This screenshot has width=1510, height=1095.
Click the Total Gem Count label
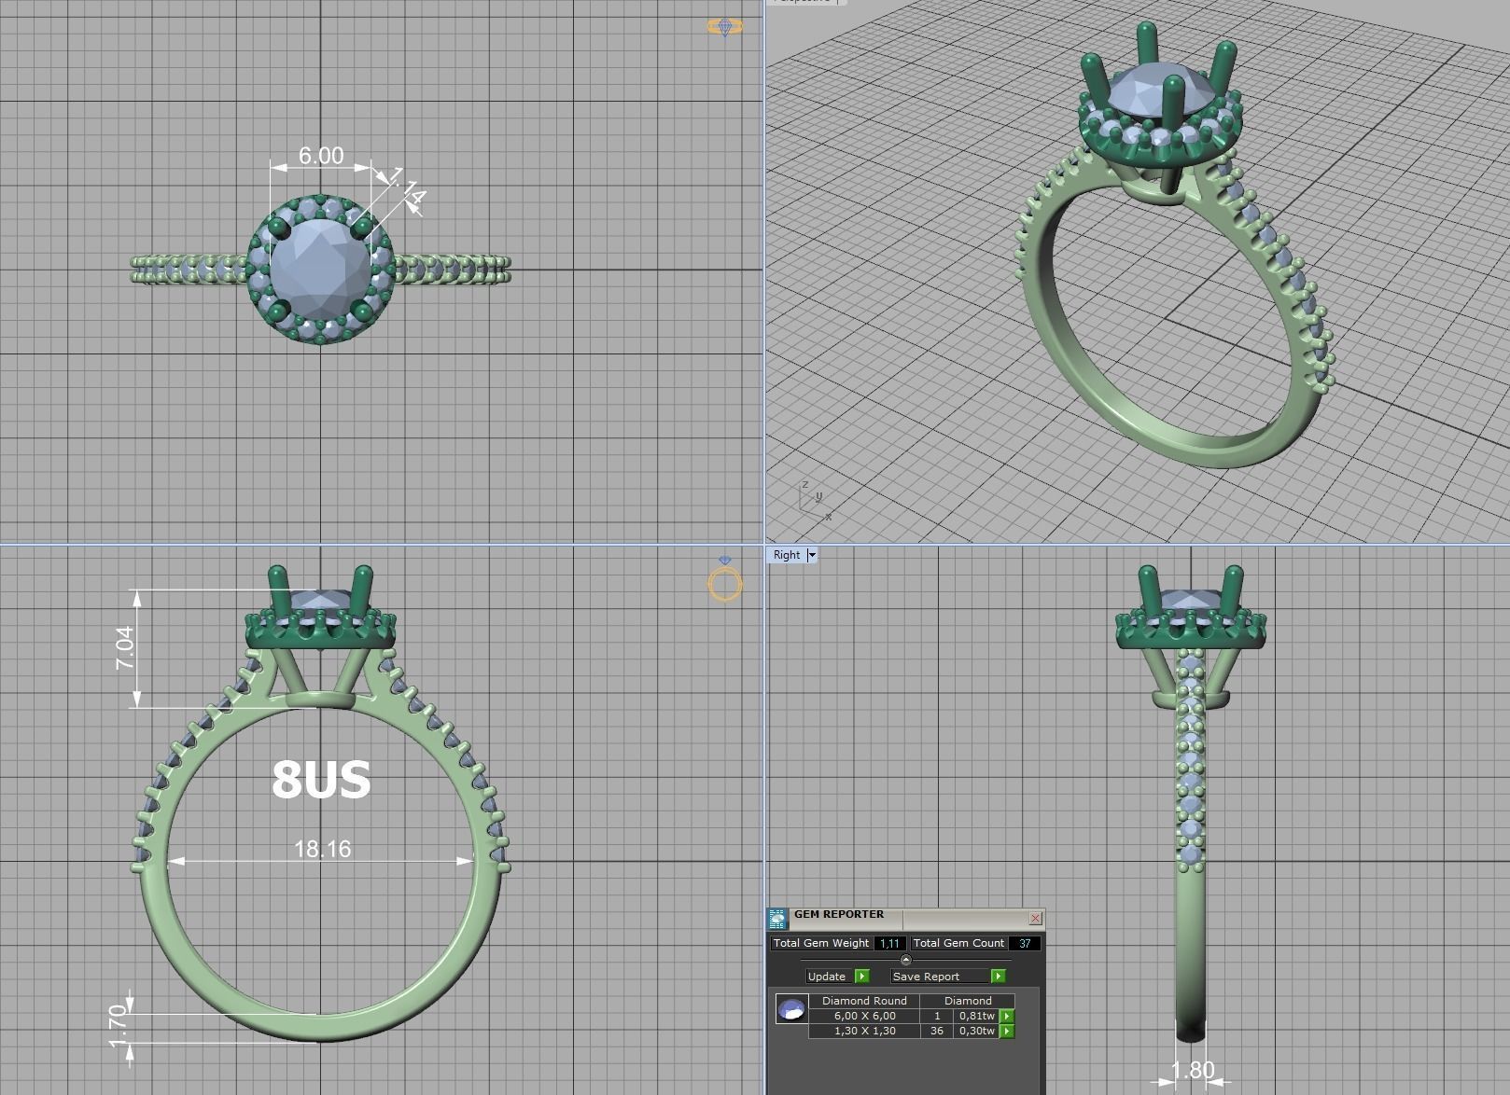click(959, 943)
